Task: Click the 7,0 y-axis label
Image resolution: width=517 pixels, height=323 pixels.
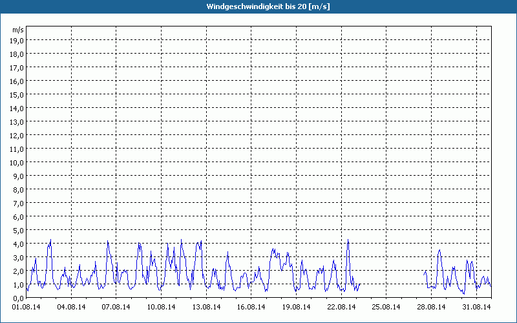Action: (x=18, y=203)
